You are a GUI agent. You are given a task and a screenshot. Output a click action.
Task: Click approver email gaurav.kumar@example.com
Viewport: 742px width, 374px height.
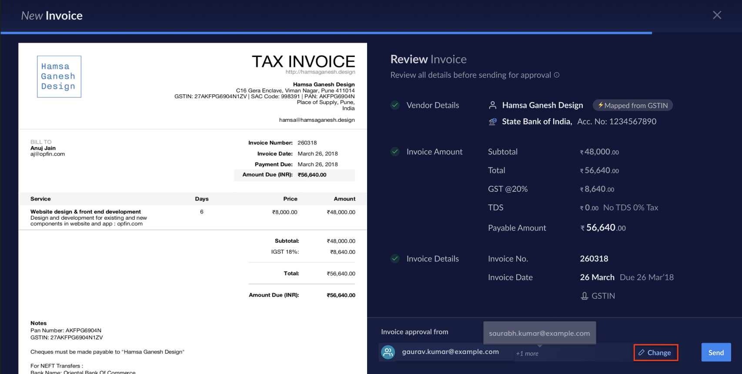[x=450, y=351]
